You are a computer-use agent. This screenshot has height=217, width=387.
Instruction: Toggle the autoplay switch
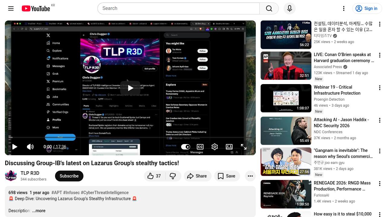[x=186, y=147]
